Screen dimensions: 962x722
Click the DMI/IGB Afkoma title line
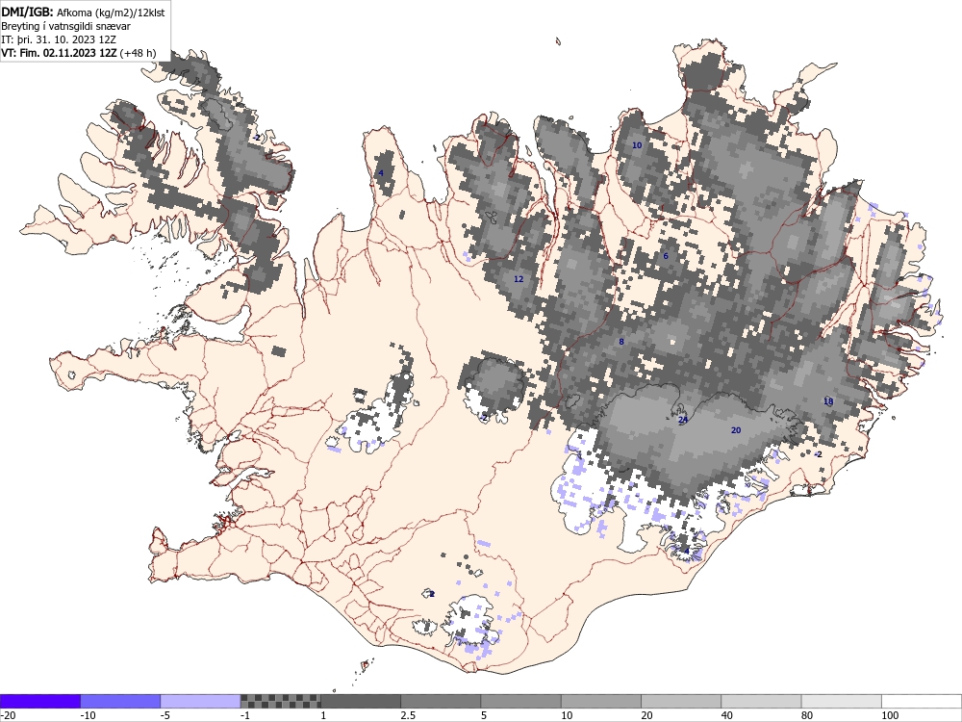point(83,12)
